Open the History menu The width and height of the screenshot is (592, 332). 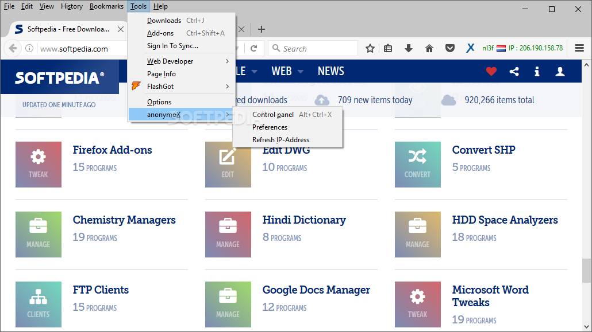click(72, 6)
